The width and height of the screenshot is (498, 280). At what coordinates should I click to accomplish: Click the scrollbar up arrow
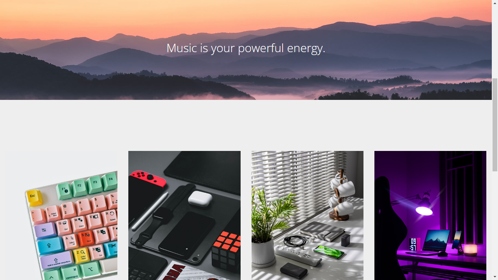[495, 3]
